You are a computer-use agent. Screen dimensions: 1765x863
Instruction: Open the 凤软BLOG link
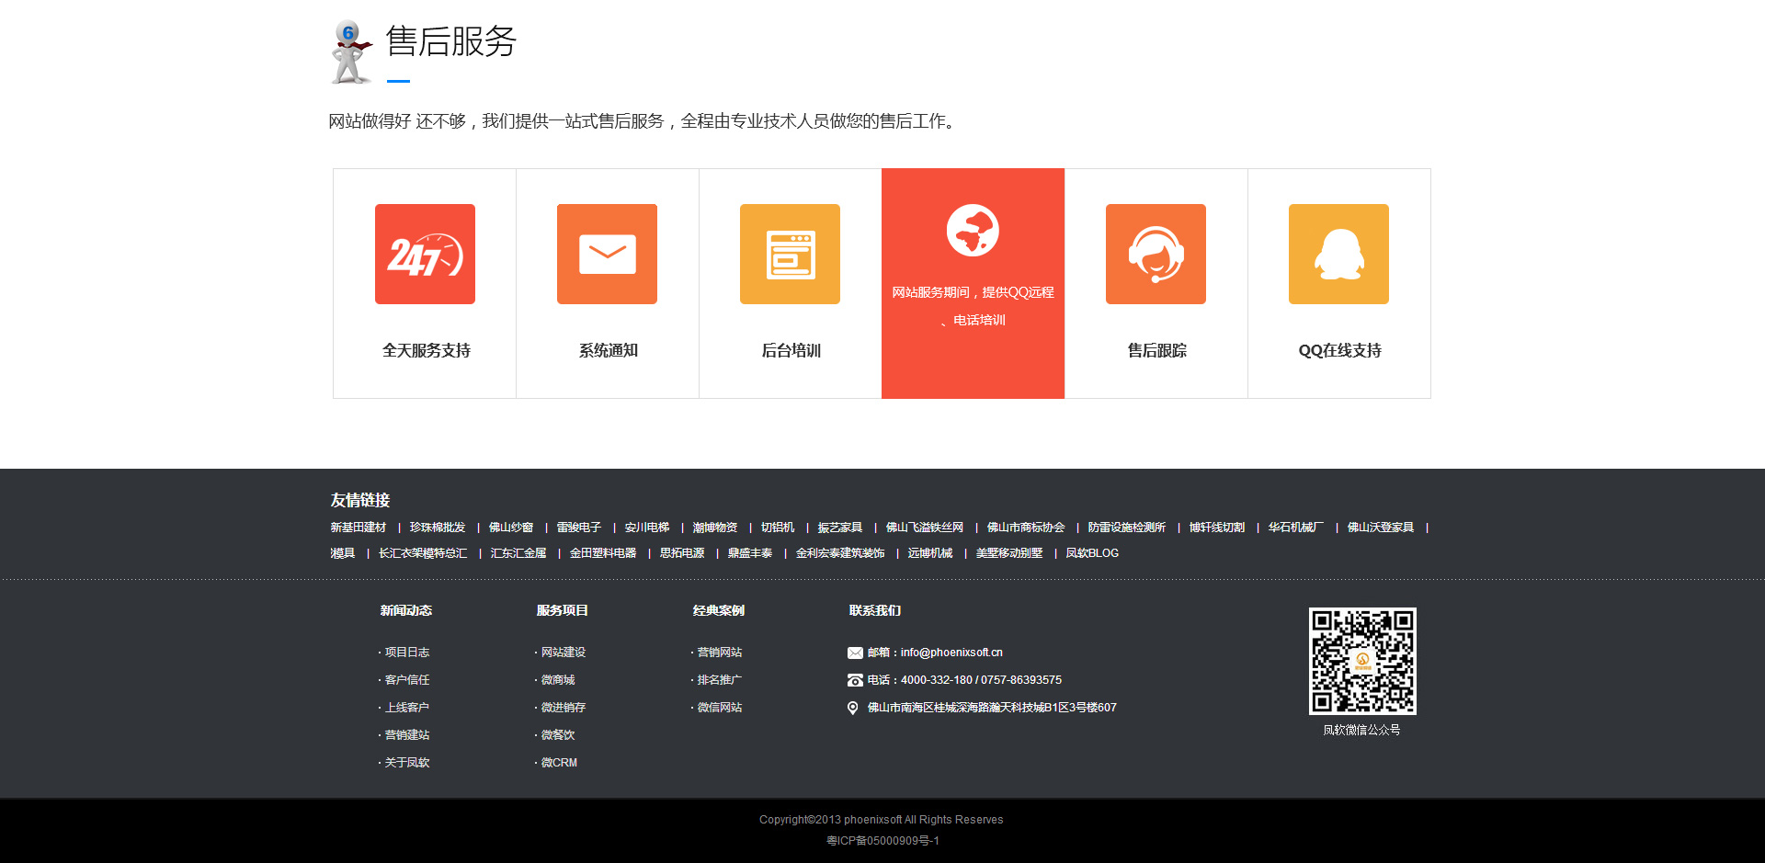coord(1092,553)
